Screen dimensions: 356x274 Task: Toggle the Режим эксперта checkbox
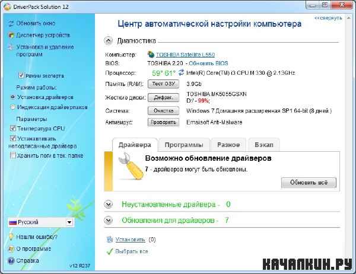point(21,75)
